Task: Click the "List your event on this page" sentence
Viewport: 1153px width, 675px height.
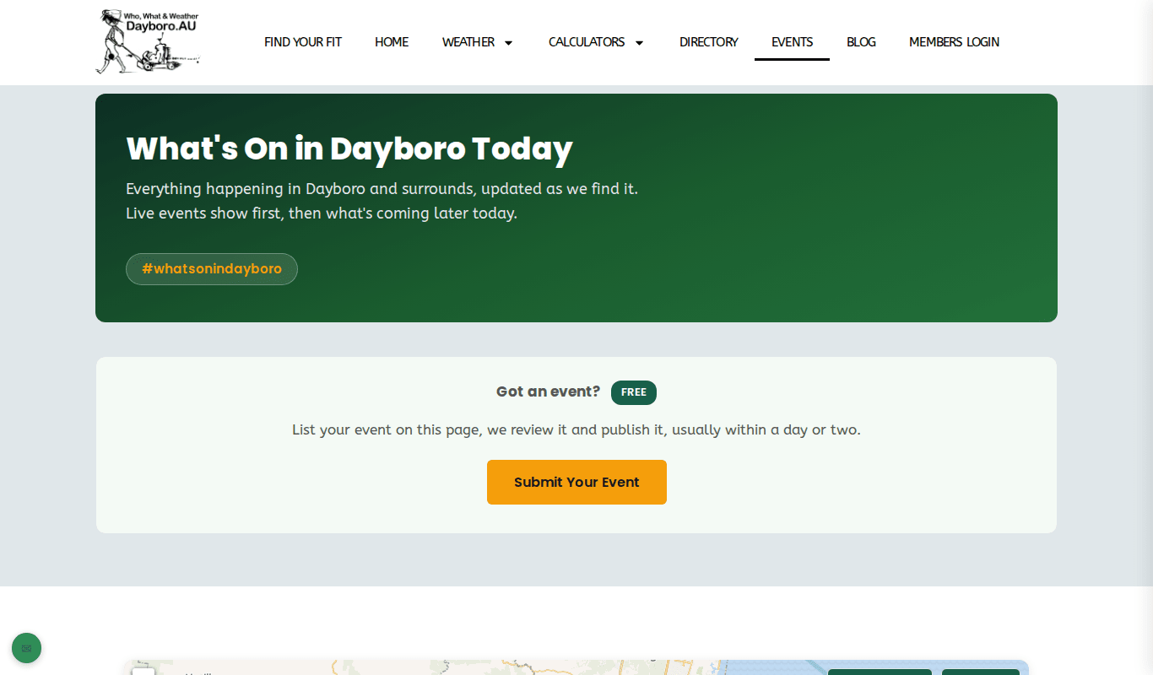Action: pos(576,429)
